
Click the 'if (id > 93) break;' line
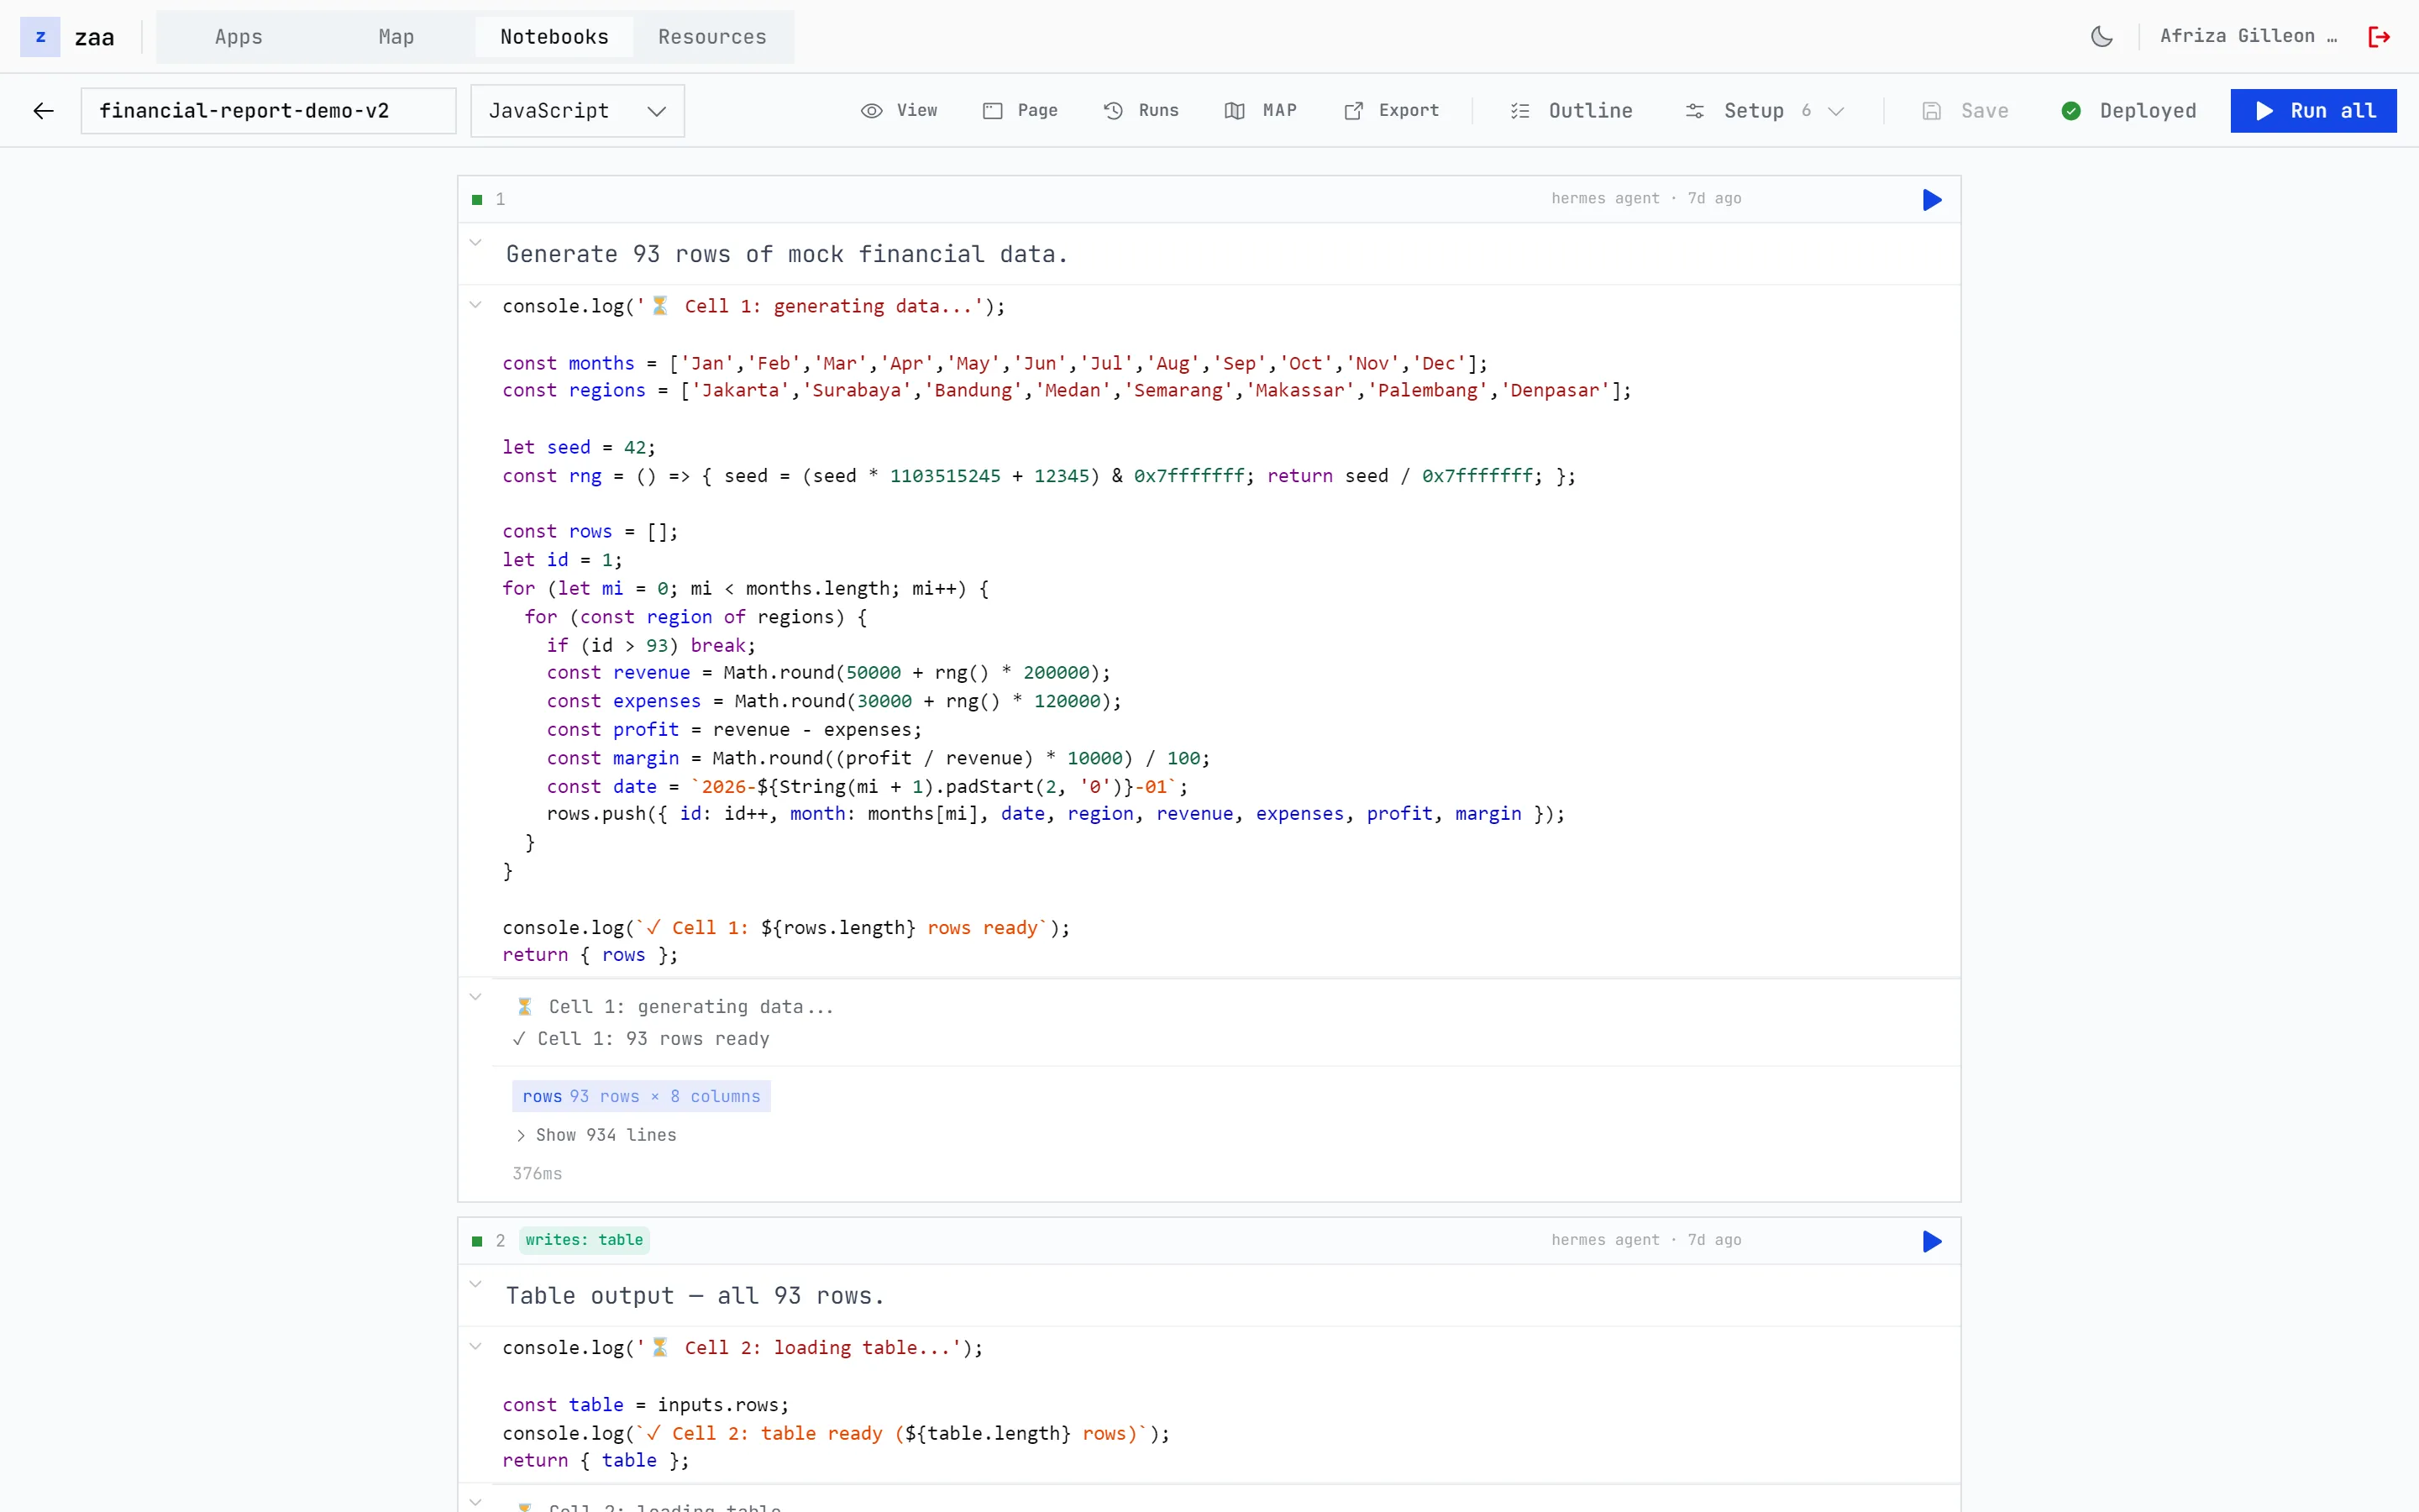point(651,645)
